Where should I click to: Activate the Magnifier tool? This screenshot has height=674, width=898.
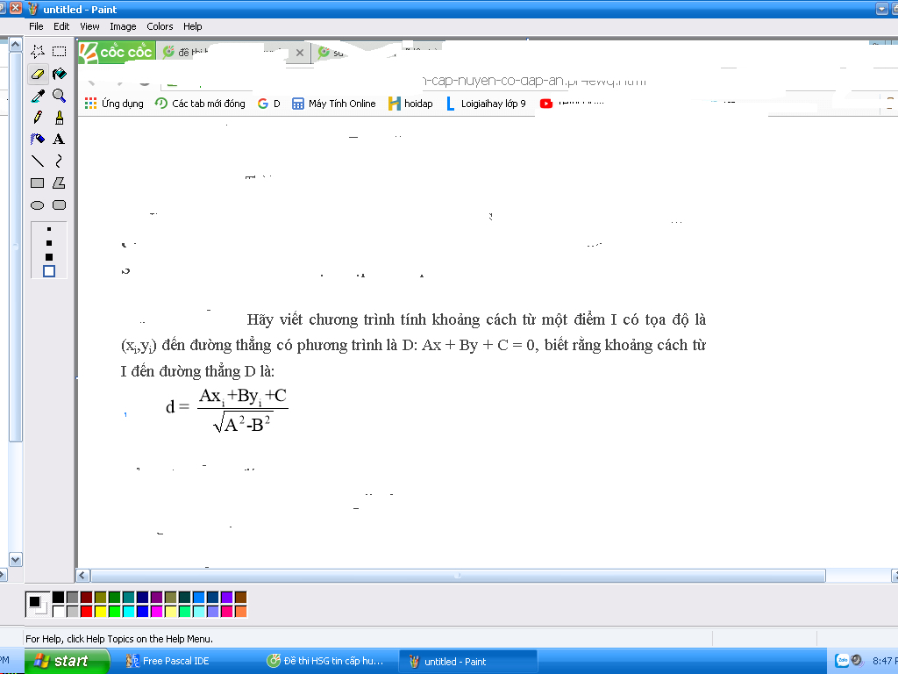pyautogui.click(x=59, y=95)
